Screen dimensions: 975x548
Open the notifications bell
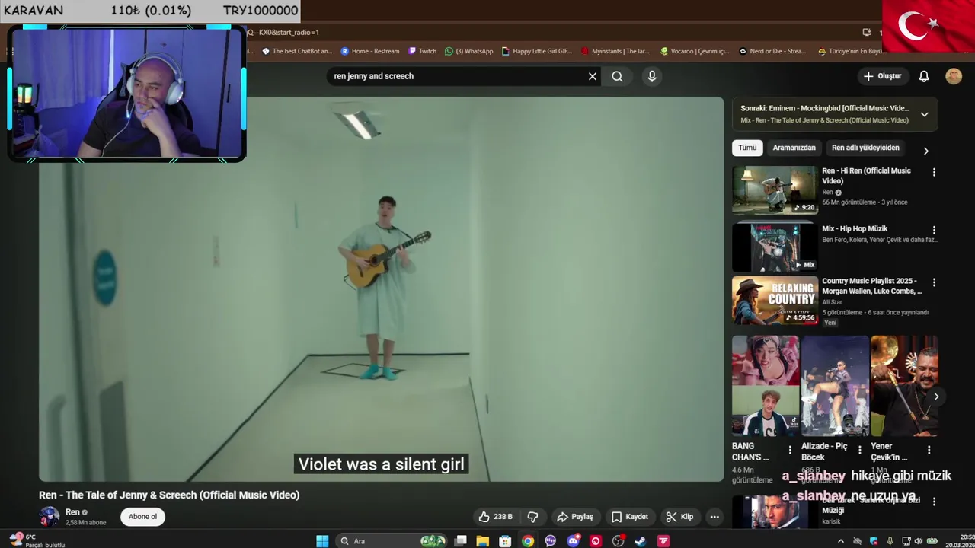pos(923,76)
